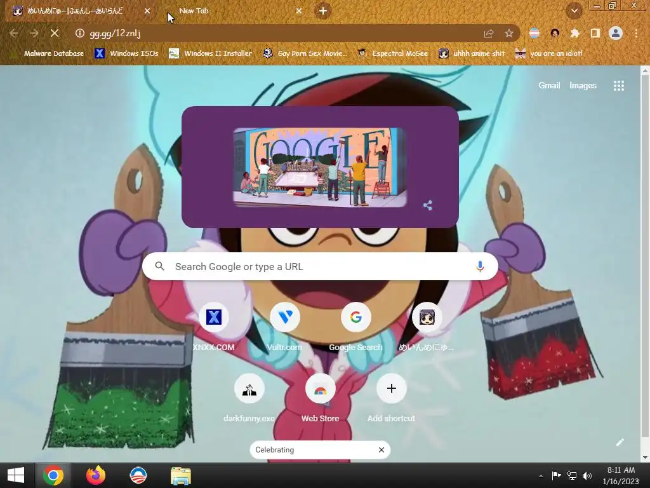Start voice search with the microphone
The image size is (650, 488).
(x=480, y=266)
